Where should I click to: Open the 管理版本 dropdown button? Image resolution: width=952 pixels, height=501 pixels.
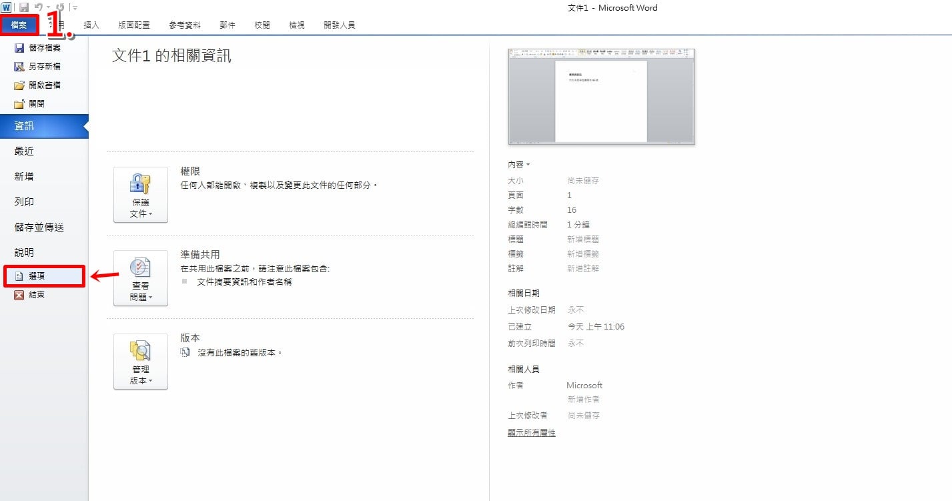[x=141, y=362]
